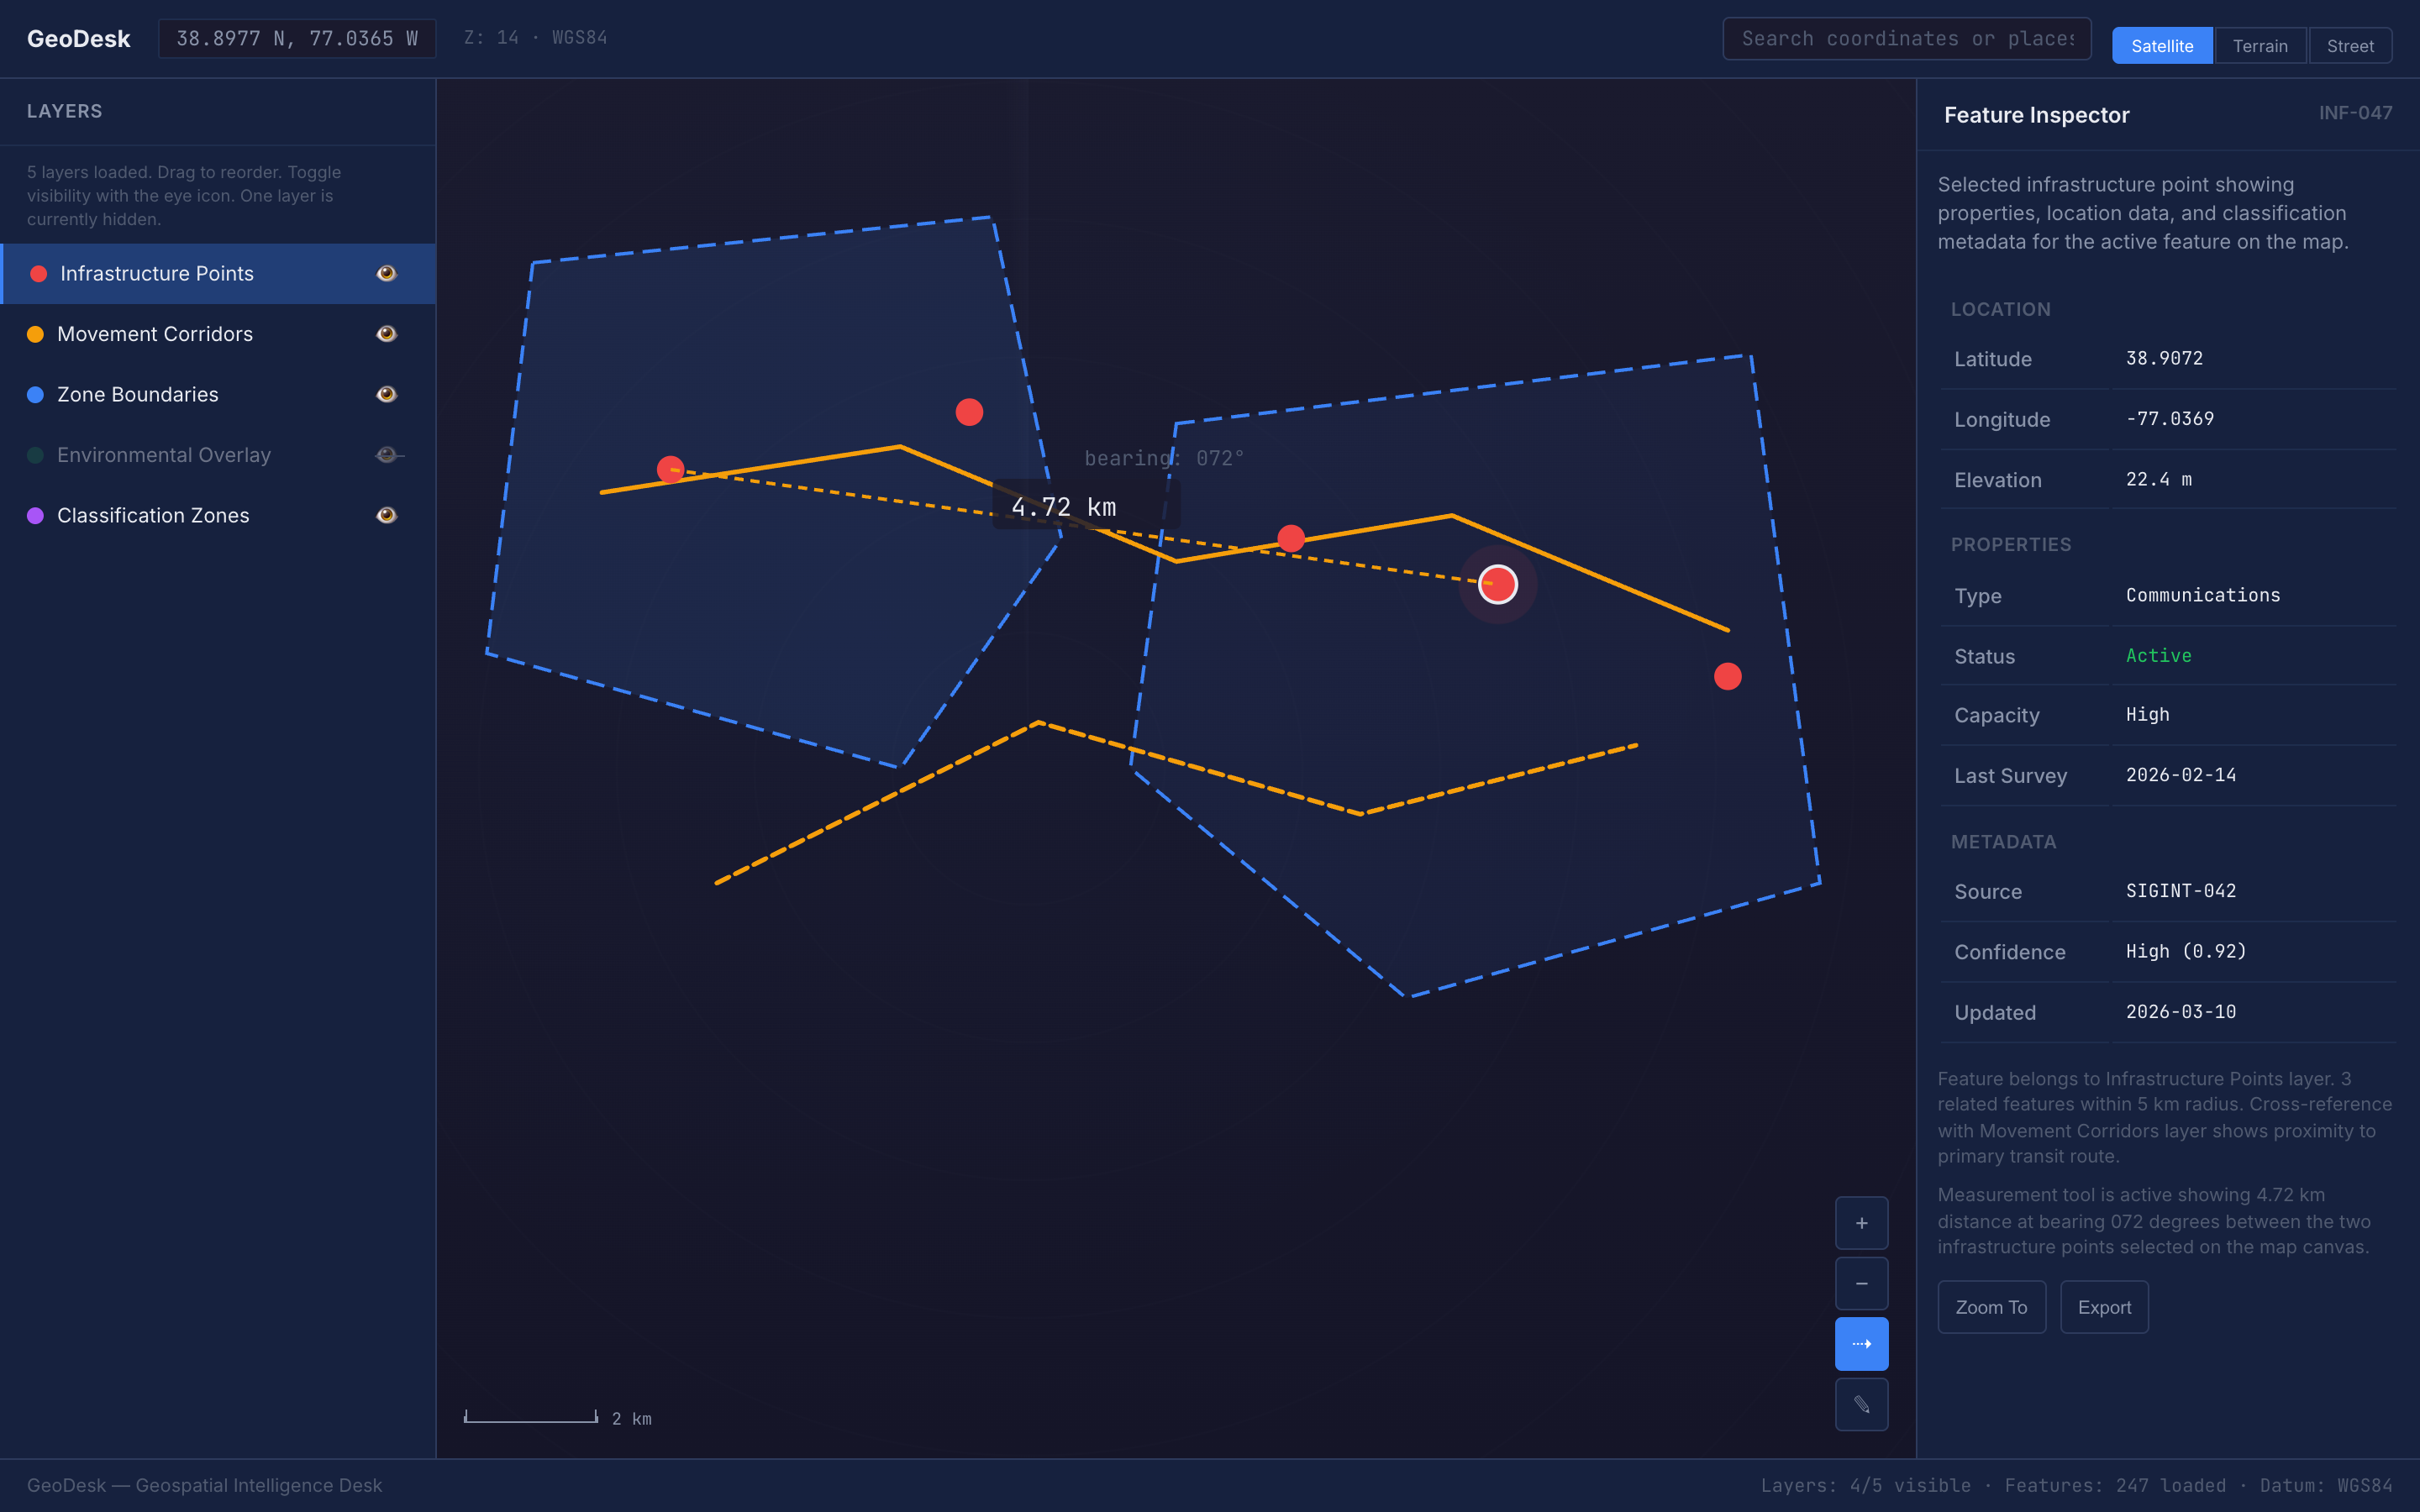Screen dimensions: 2420x1512
Task: Show the hidden Environmental Overlay layer
Action: (x=387, y=455)
